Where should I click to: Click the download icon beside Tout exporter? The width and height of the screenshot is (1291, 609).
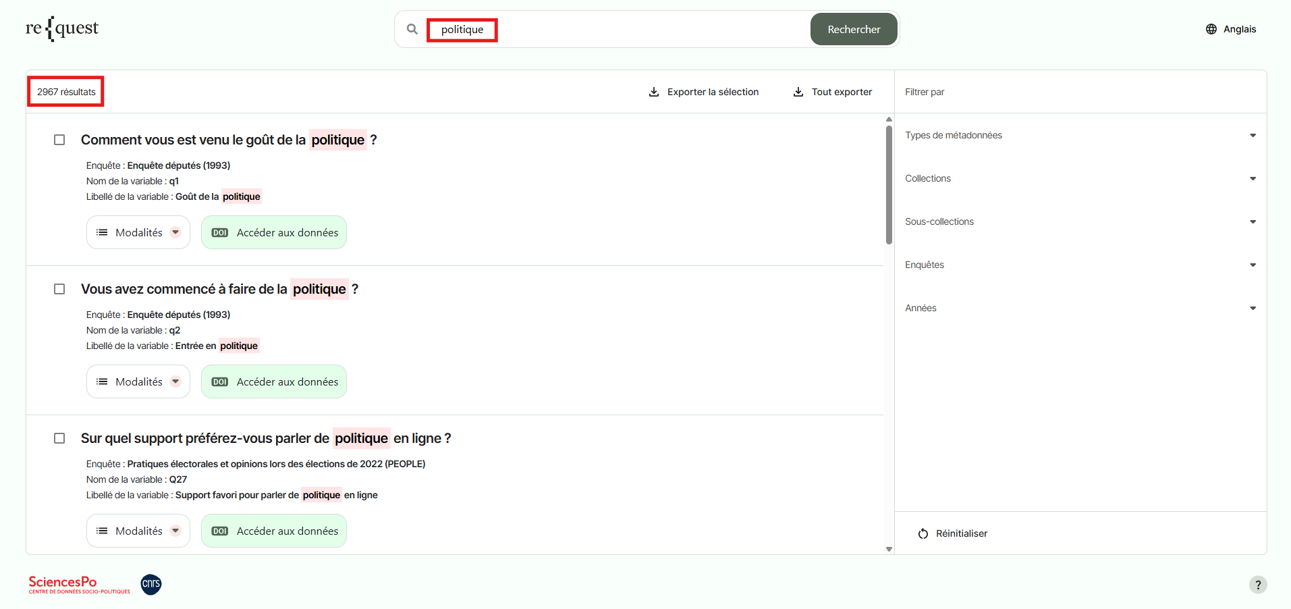click(798, 92)
